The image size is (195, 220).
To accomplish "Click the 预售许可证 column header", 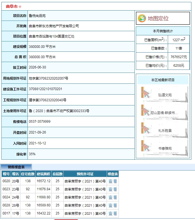I will coord(85,174).
